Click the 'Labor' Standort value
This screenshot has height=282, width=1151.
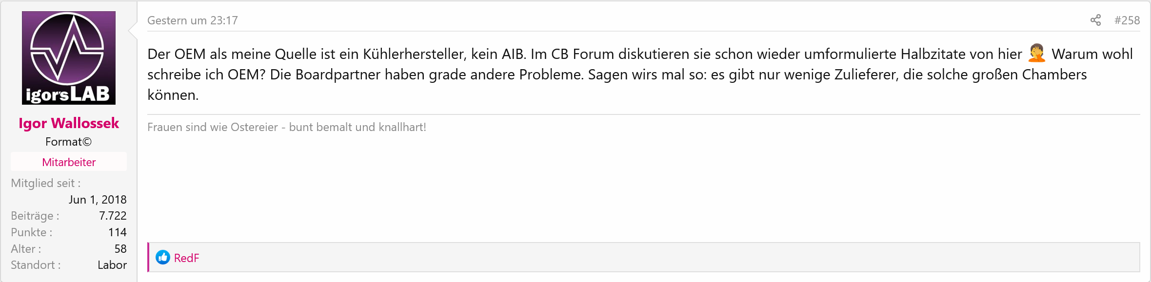coord(112,265)
